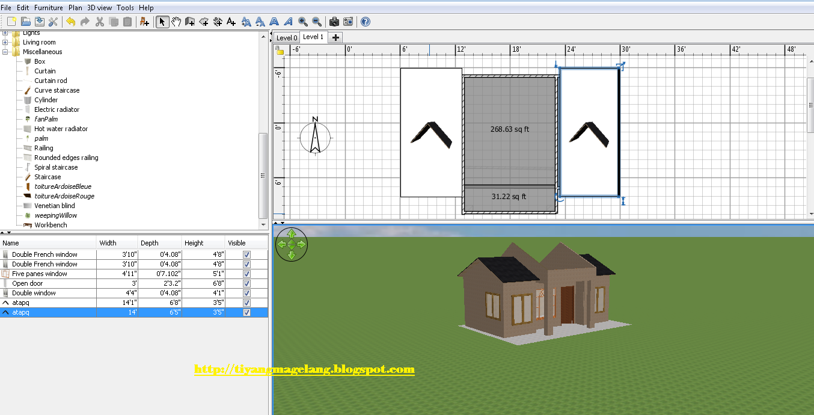Click the left arrow in 3D navigation pad
814x415 pixels.
coord(281,244)
